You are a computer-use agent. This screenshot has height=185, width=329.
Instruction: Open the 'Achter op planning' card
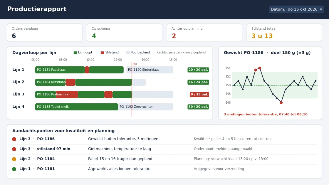(x=204, y=33)
